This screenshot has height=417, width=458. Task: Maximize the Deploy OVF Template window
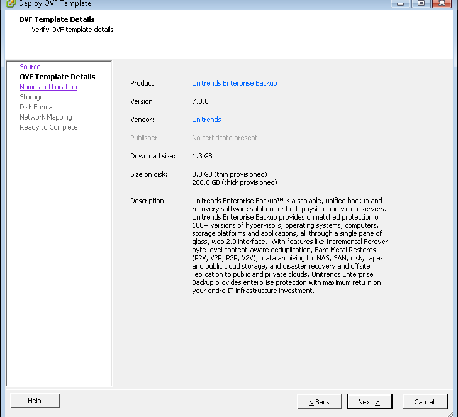[421, 4]
